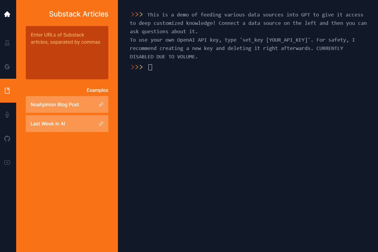378x252 pixels.
Task: Select the GitHub data source icon
Action: [x=7, y=139]
